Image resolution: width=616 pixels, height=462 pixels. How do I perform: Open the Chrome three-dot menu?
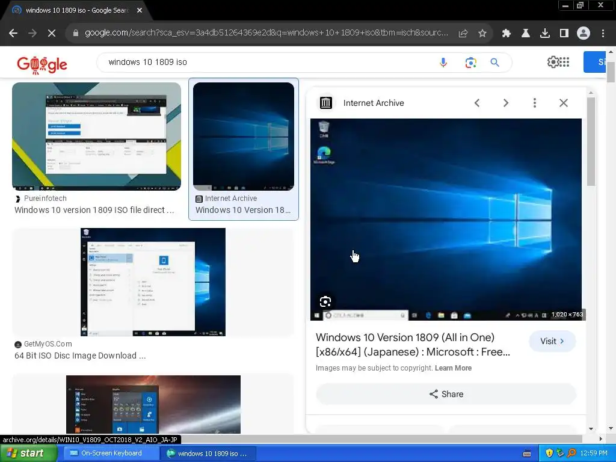point(603,34)
